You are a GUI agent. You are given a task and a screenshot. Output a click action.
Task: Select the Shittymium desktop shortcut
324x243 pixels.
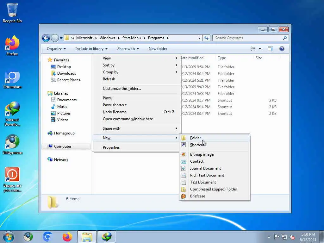pos(12,144)
